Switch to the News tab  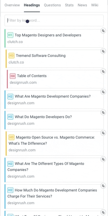[x=82, y=5]
